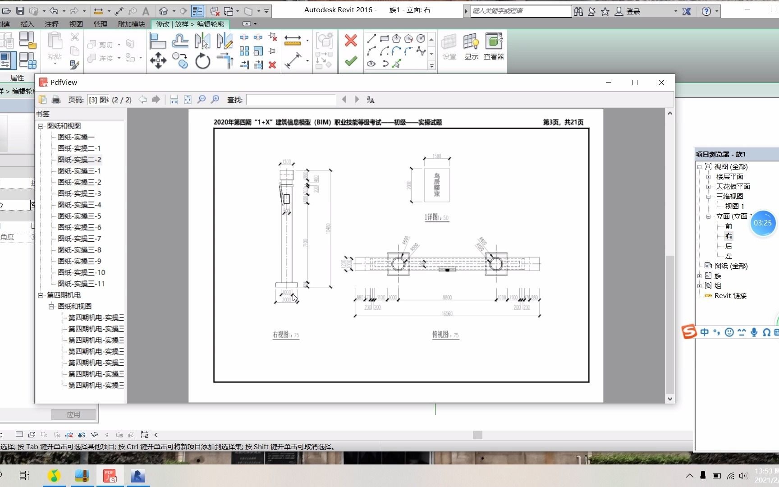Toggle Sogou input Chinese/English mode

(706, 332)
